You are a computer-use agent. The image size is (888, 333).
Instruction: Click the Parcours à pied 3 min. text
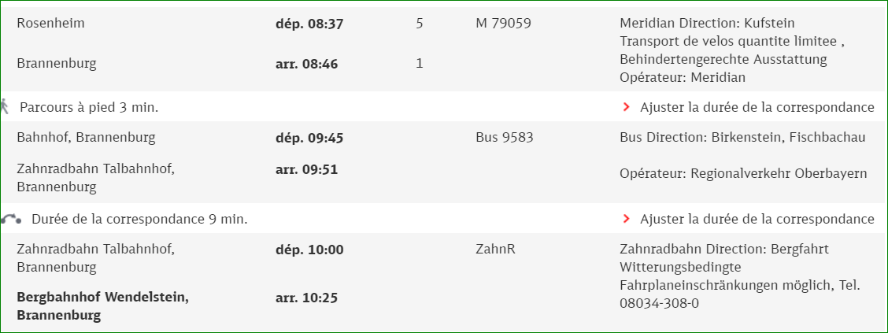pyautogui.click(x=89, y=107)
